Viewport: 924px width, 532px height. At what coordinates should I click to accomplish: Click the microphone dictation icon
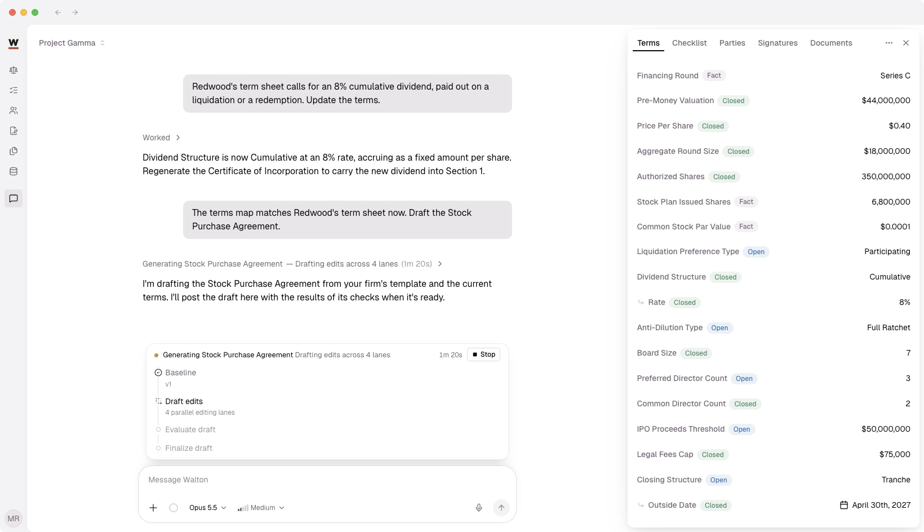coord(479,508)
